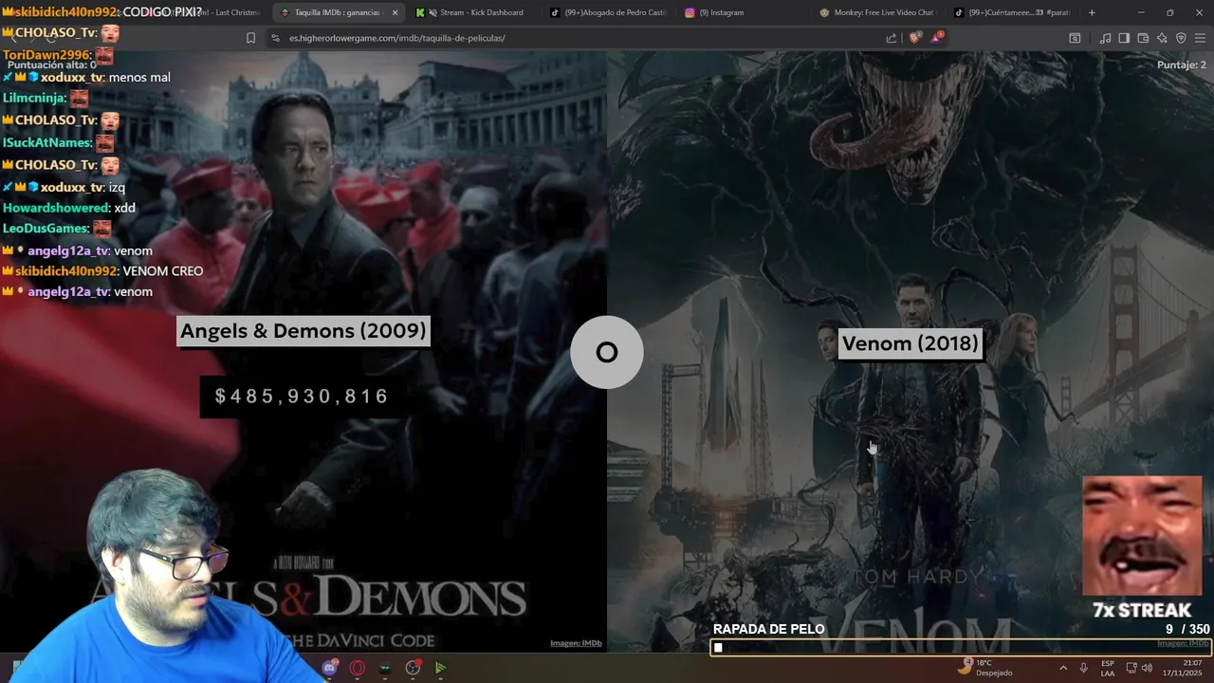Click Howardshowered chat message 'xdd'
Screen dimensions: 1214x683
(124, 208)
